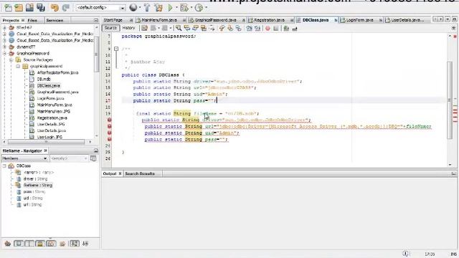Select AfterRegisterForm.java in project tree
This screenshot has height=258, width=459.
57,72
